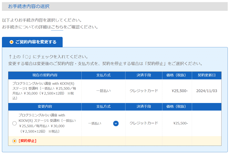Viewport: 230px width, 155px height.
Task: Click クレジットカード in the current contract row
Action: coord(144,91)
